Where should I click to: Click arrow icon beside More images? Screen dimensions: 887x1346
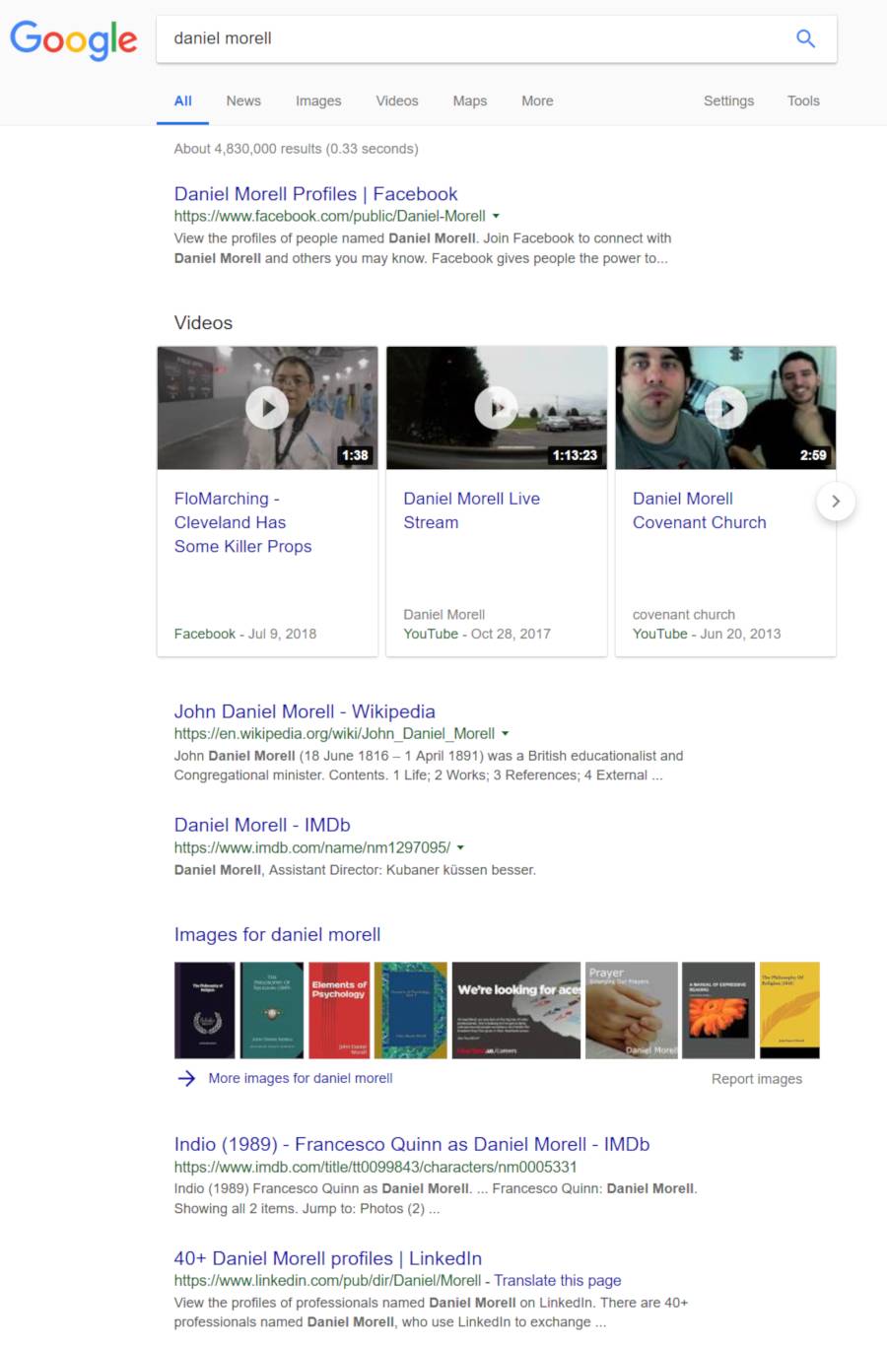[x=186, y=1078]
